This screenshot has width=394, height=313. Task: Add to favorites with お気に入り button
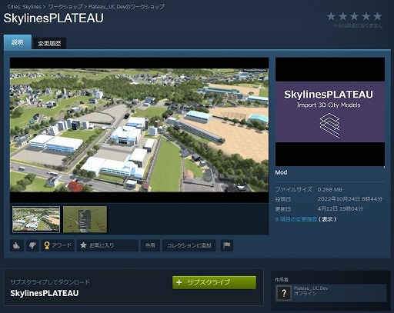click(108, 245)
